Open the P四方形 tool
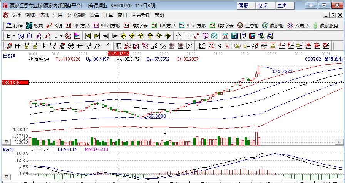This screenshot has width=345, height=183. pyautogui.click(x=78, y=25)
